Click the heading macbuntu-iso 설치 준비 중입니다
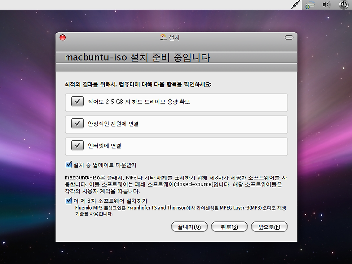The height and width of the screenshot is (264, 352). click(137, 58)
